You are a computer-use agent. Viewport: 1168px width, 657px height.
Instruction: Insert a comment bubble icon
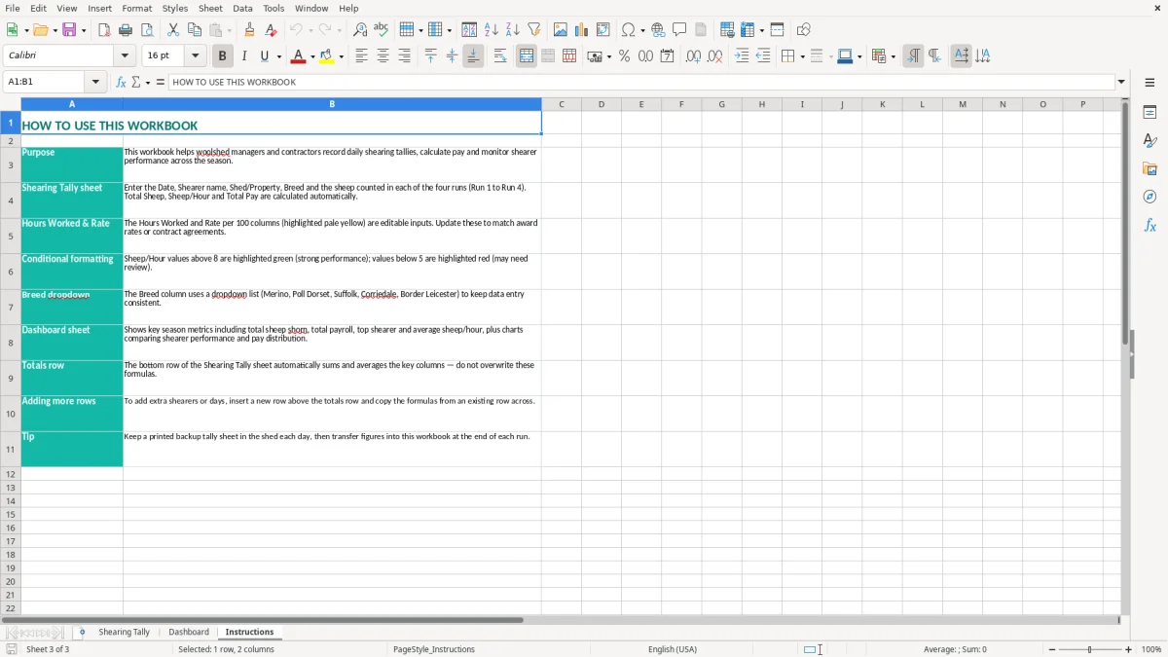click(x=679, y=30)
